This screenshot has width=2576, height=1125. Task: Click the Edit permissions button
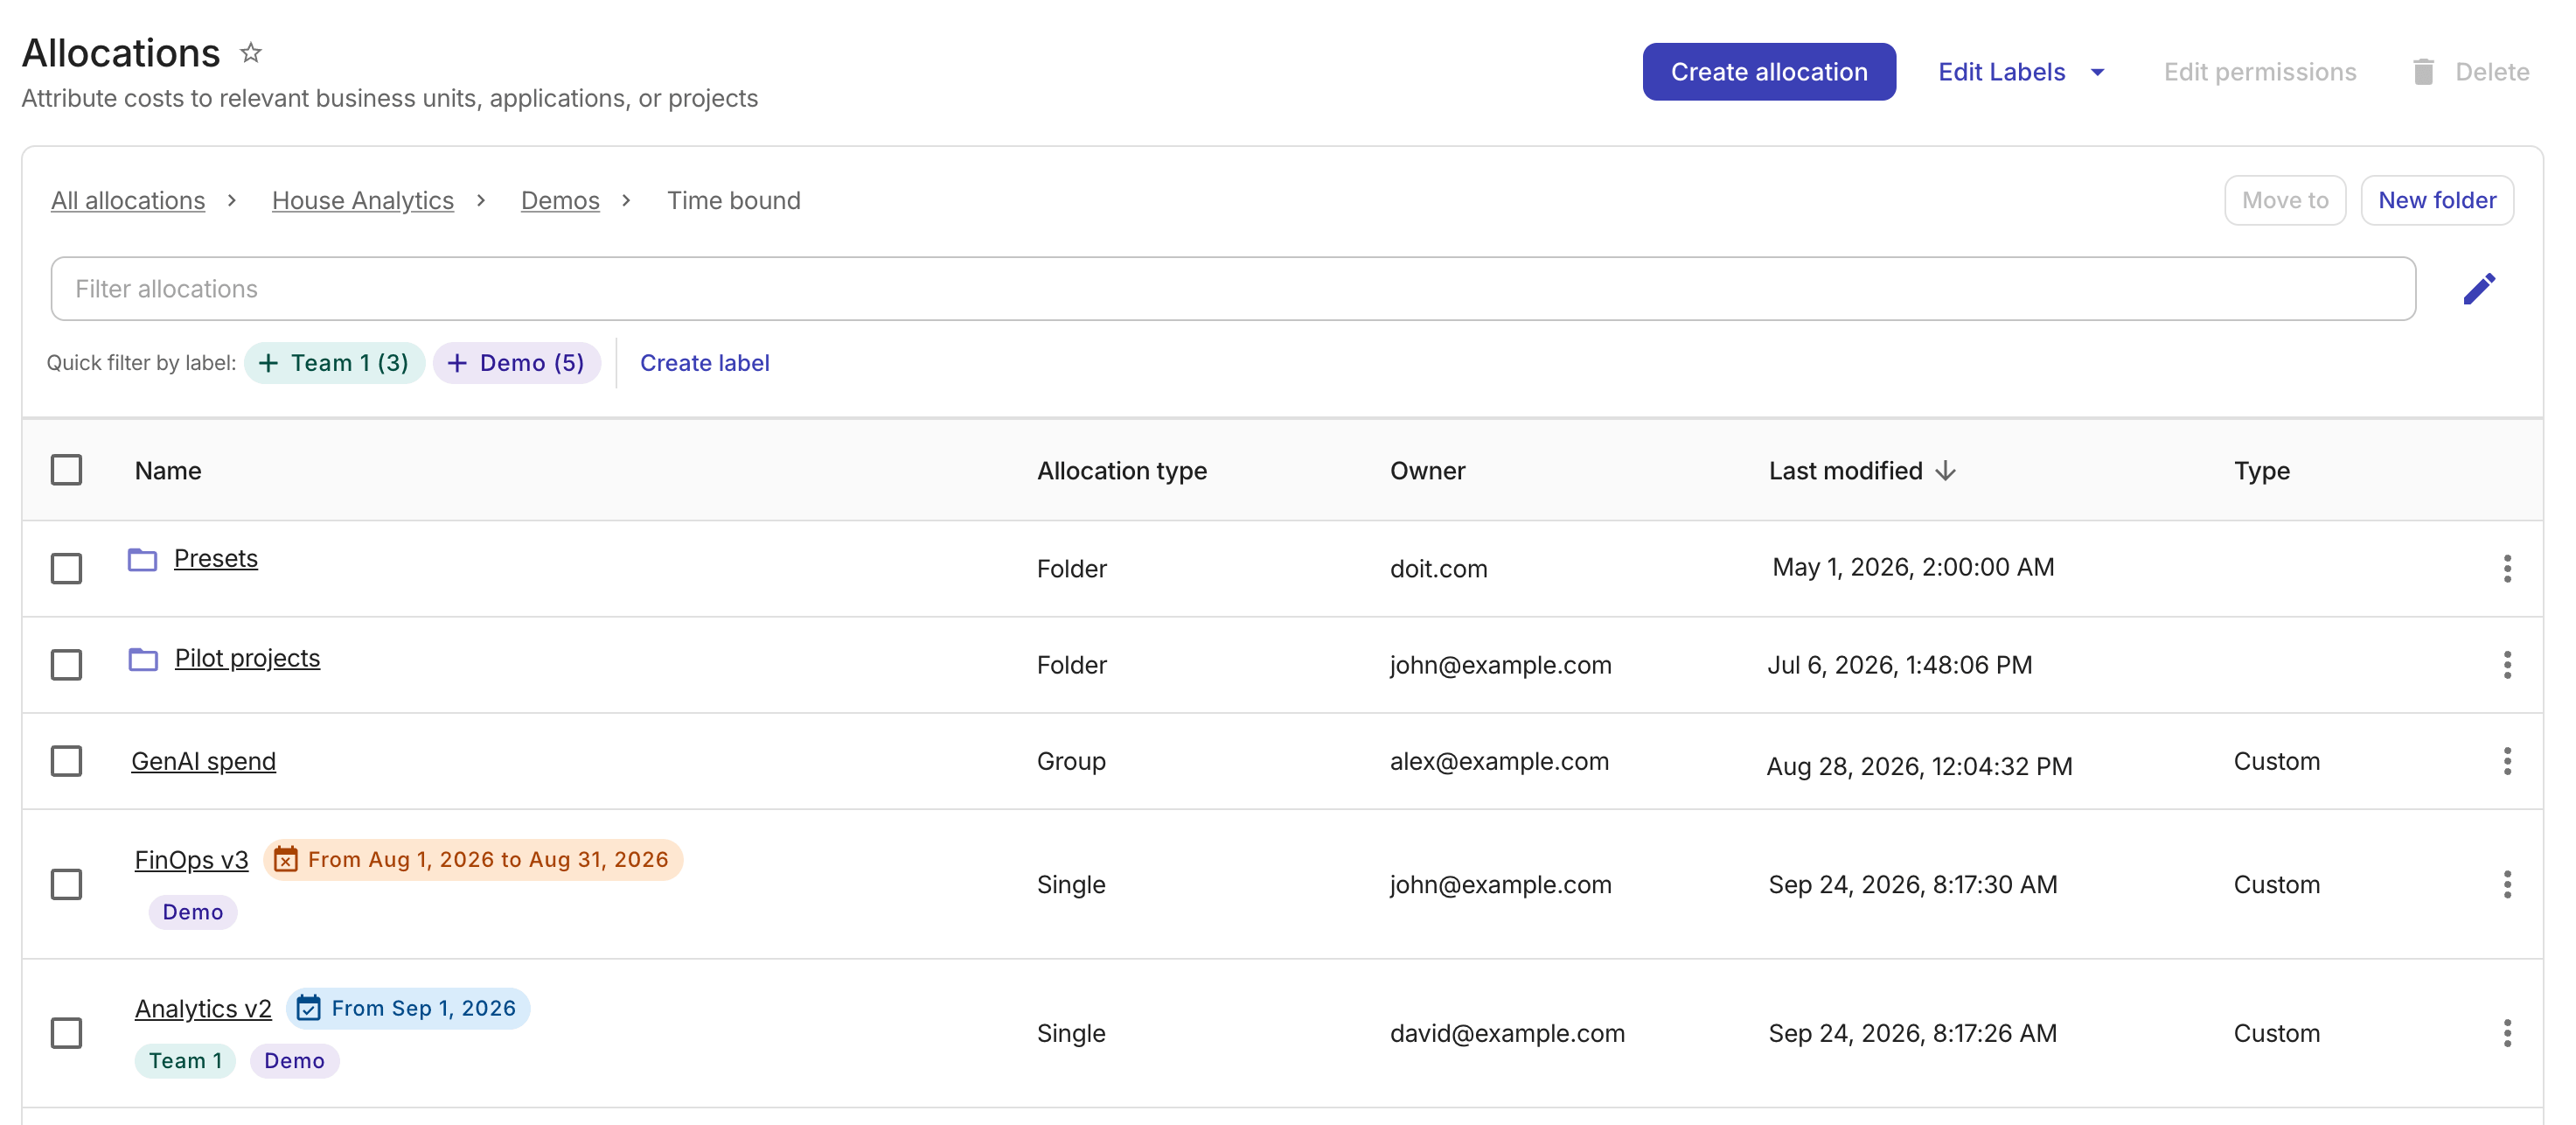[x=2260, y=72]
